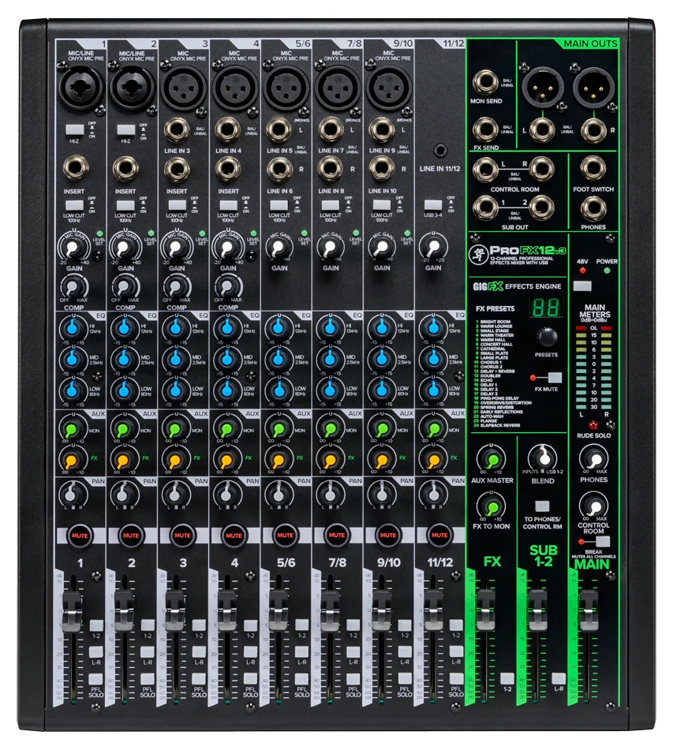The image size is (673, 750).
Task: Toggle the Hi-Z switch on channel 1
Action: 74,129
